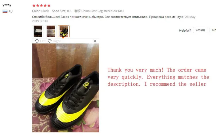Mark review helpful with Yes (0)
This screenshot has width=216, height=136.
[x=200, y=30]
